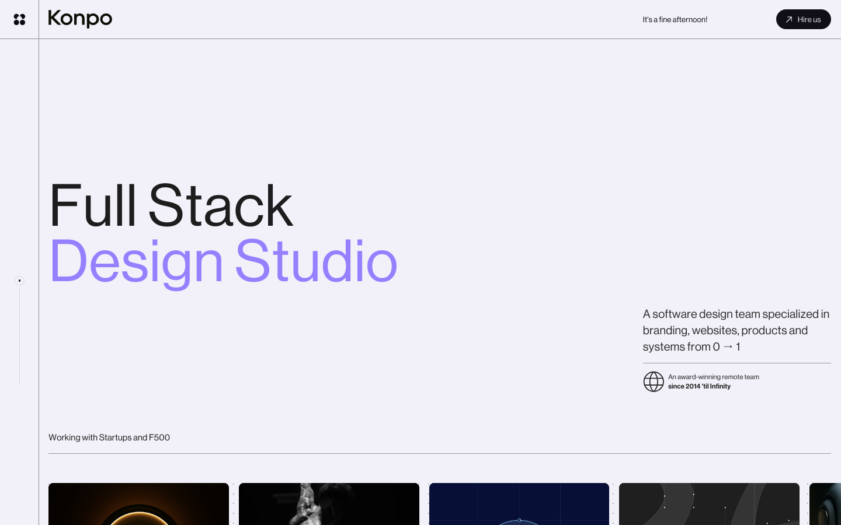Click the scroll indicator dot in sidebar
841x525 pixels.
tap(19, 281)
